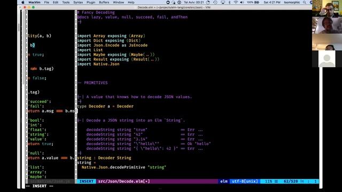Click the Bluetooth icon in menu bar
This screenshot has width=342, height=192.
(229, 2)
